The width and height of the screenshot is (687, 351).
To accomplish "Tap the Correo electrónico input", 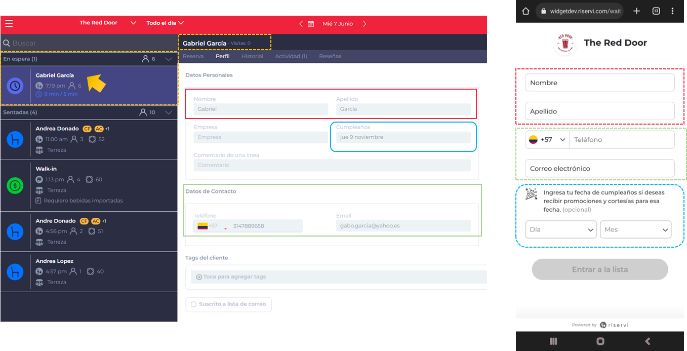I will pos(600,168).
